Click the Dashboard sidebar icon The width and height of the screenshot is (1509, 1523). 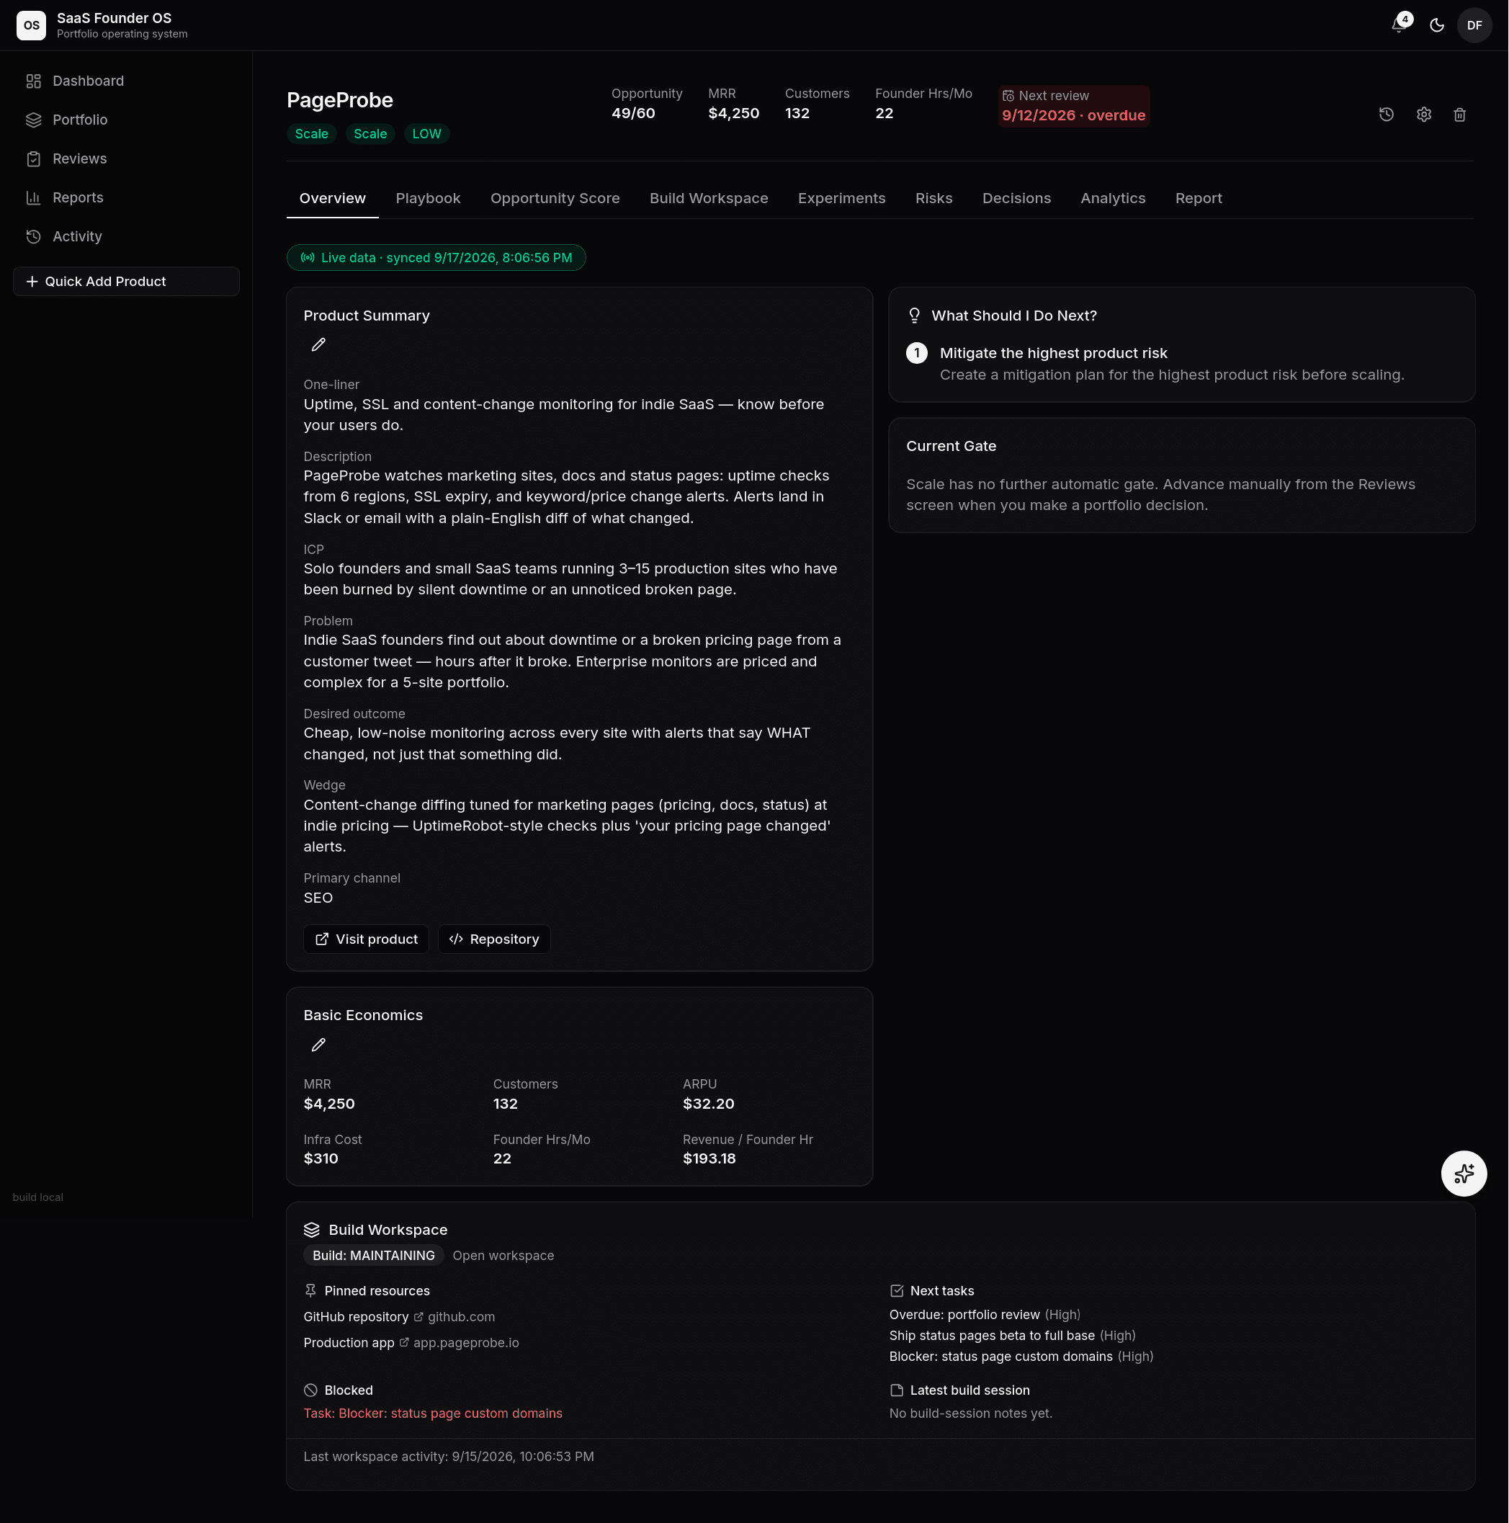[x=33, y=81]
